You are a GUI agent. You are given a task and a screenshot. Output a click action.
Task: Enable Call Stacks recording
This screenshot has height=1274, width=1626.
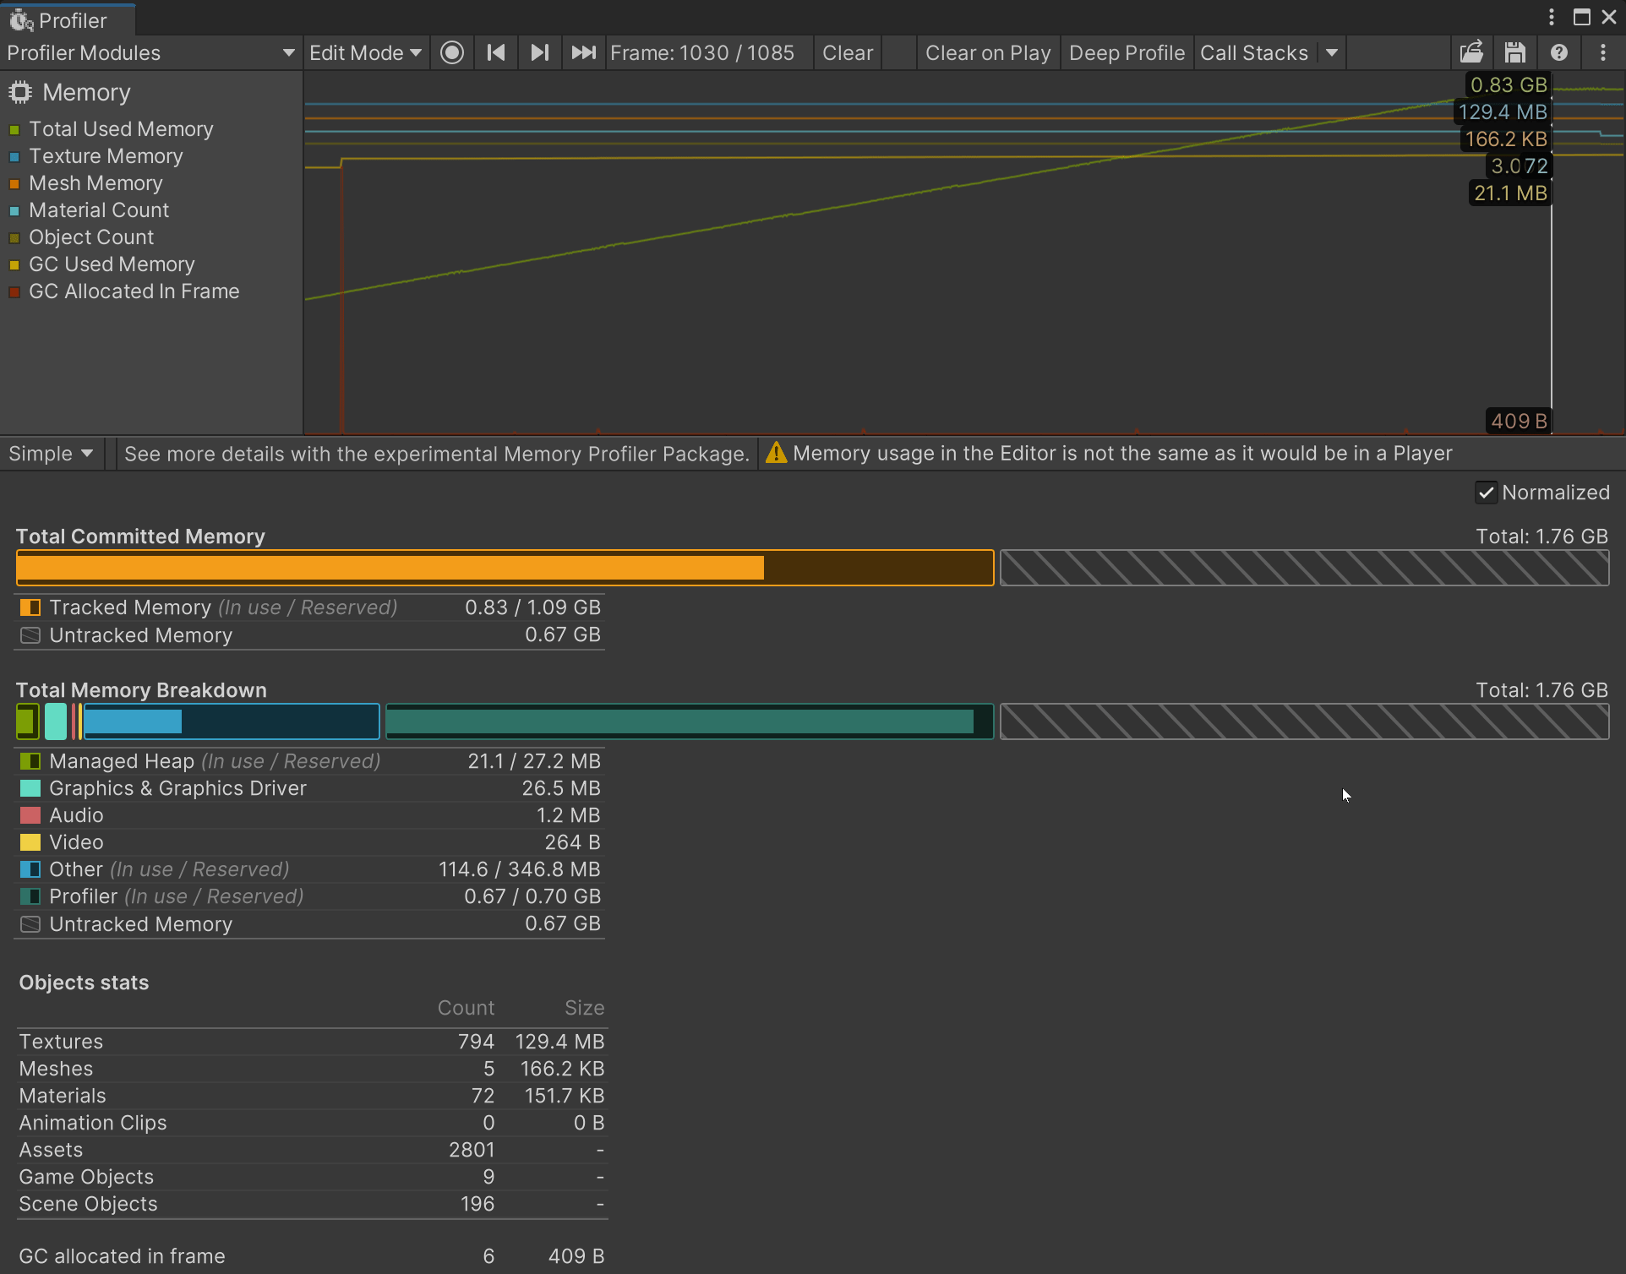[x=1253, y=53]
